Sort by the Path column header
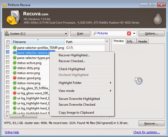The width and height of the screenshot is (168, 137). pyautogui.click(x=85, y=42)
